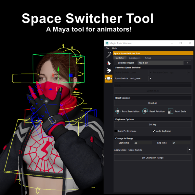Click the End Time field showing 24
Screen dimensions: 195x195
(181, 143)
